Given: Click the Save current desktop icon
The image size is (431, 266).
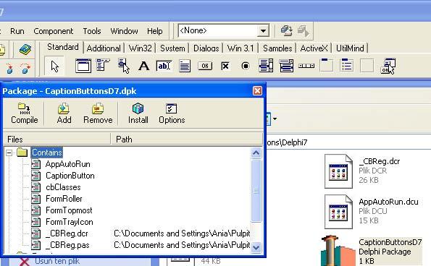Looking at the screenshot, I should (286, 30).
